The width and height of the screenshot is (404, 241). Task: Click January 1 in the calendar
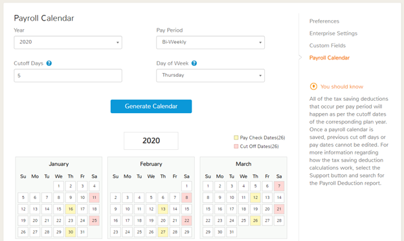59,186
